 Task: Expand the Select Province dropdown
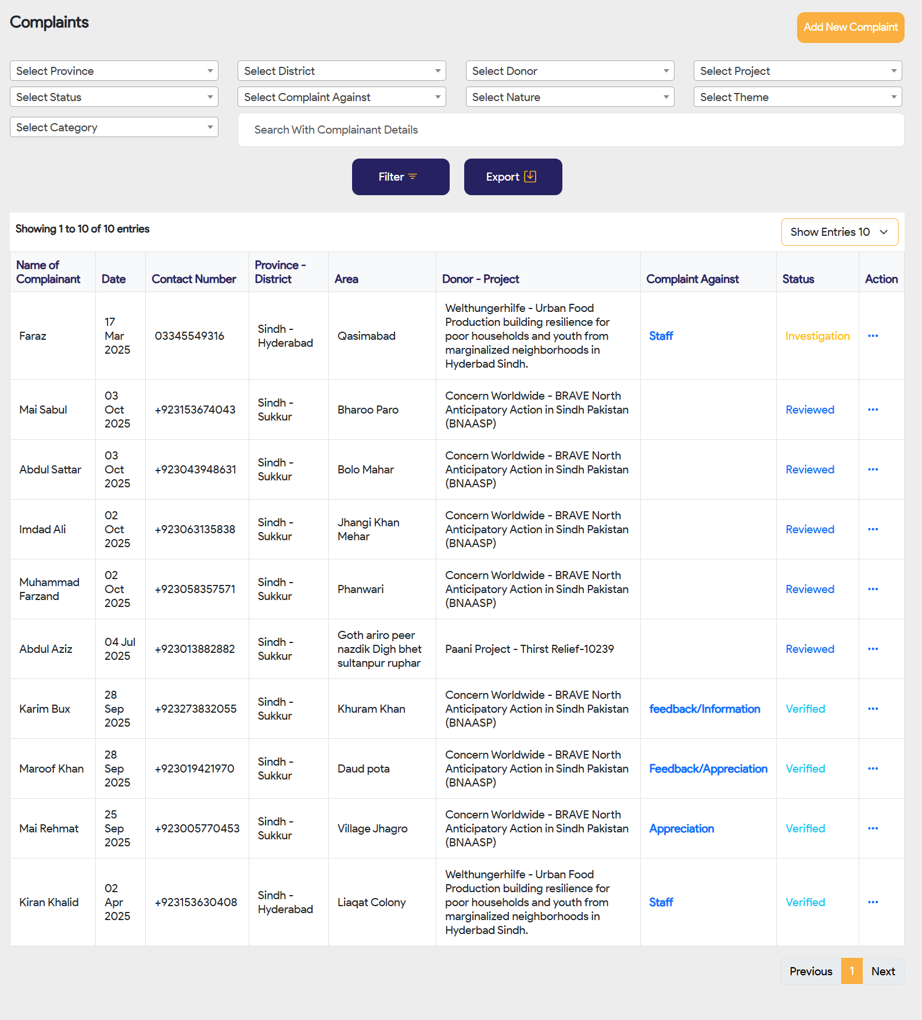click(114, 71)
